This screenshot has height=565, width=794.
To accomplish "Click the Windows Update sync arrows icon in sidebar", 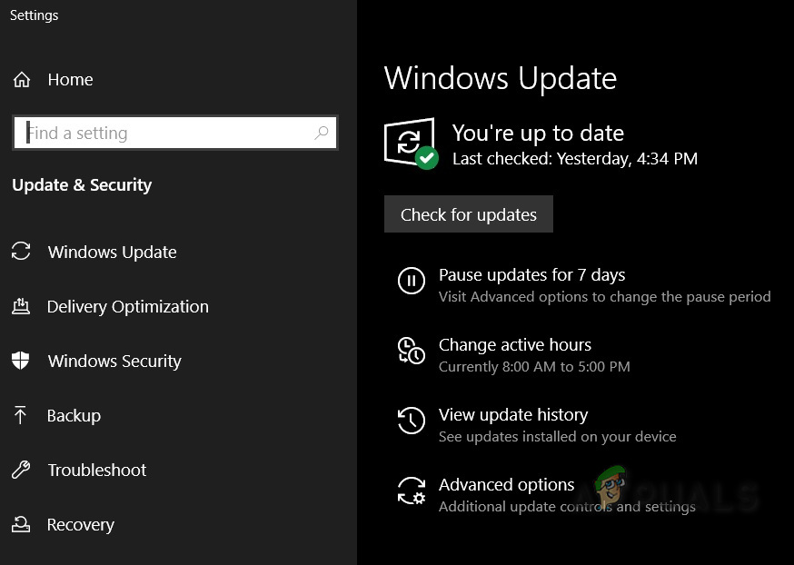I will pyautogui.click(x=21, y=251).
